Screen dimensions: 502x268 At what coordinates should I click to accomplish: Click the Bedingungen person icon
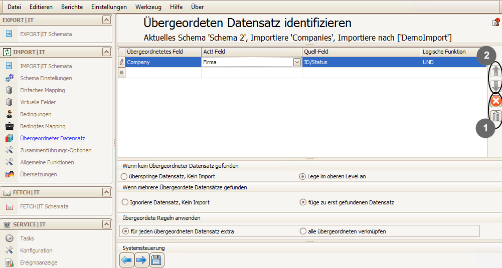coord(10,114)
